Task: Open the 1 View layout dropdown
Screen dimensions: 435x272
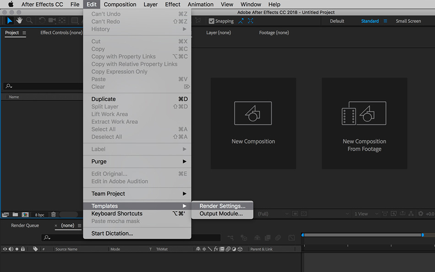Action: tap(365, 214)
